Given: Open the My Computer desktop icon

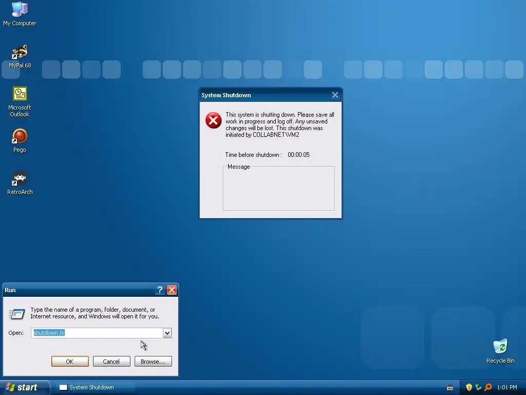Looking at the screenshot, I should [20, 14].
